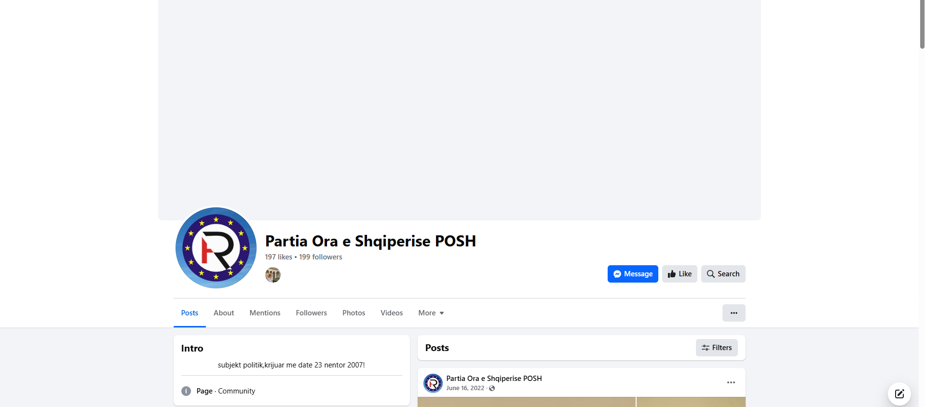Switch to the About tab
Viewport: 925px width, 407px height.
coord(224,313)
